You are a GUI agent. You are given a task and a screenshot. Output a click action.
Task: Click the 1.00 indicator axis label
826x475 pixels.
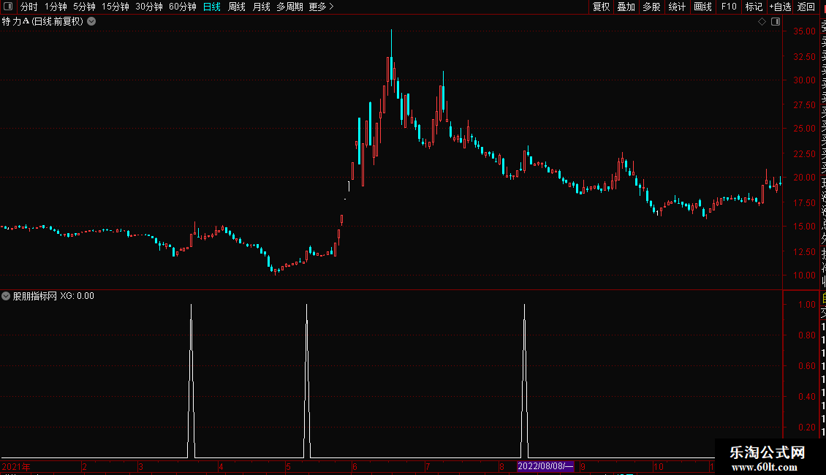click(807, 305)
